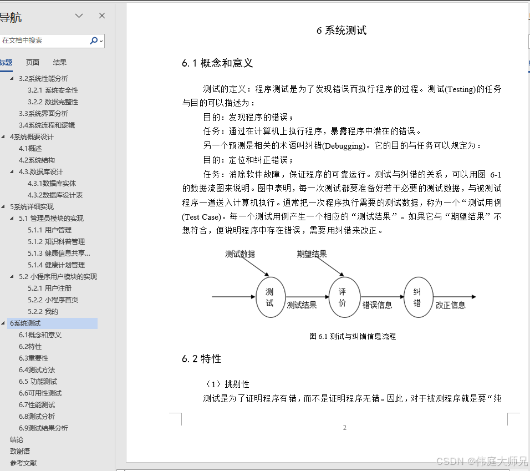Click the 6.2 特性 document heading
Viewport: 530px width, 471px height.
click(201, 359)
